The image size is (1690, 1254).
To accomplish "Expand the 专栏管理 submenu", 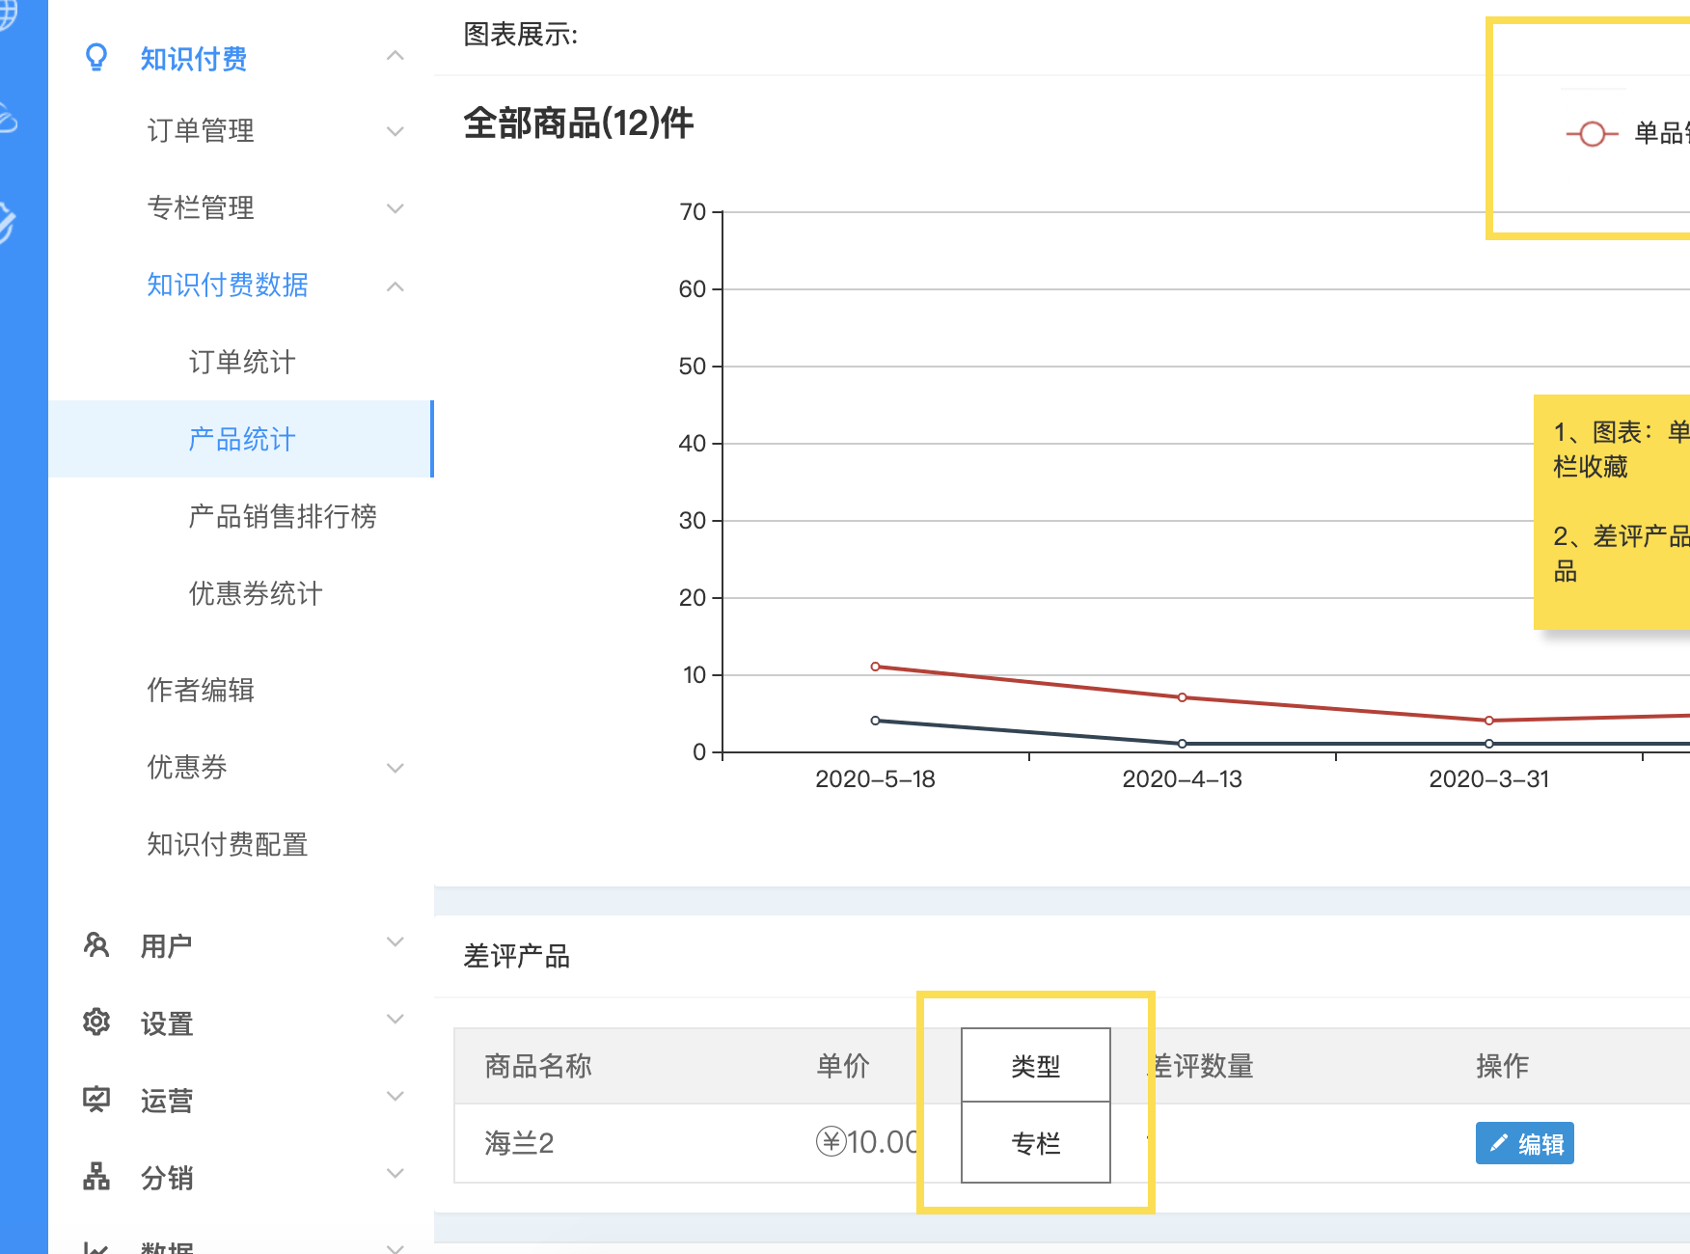I will pos(395,208).
